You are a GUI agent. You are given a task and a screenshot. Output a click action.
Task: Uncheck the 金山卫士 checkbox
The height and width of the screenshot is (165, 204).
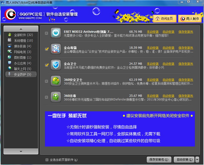[x=46, y=65]
